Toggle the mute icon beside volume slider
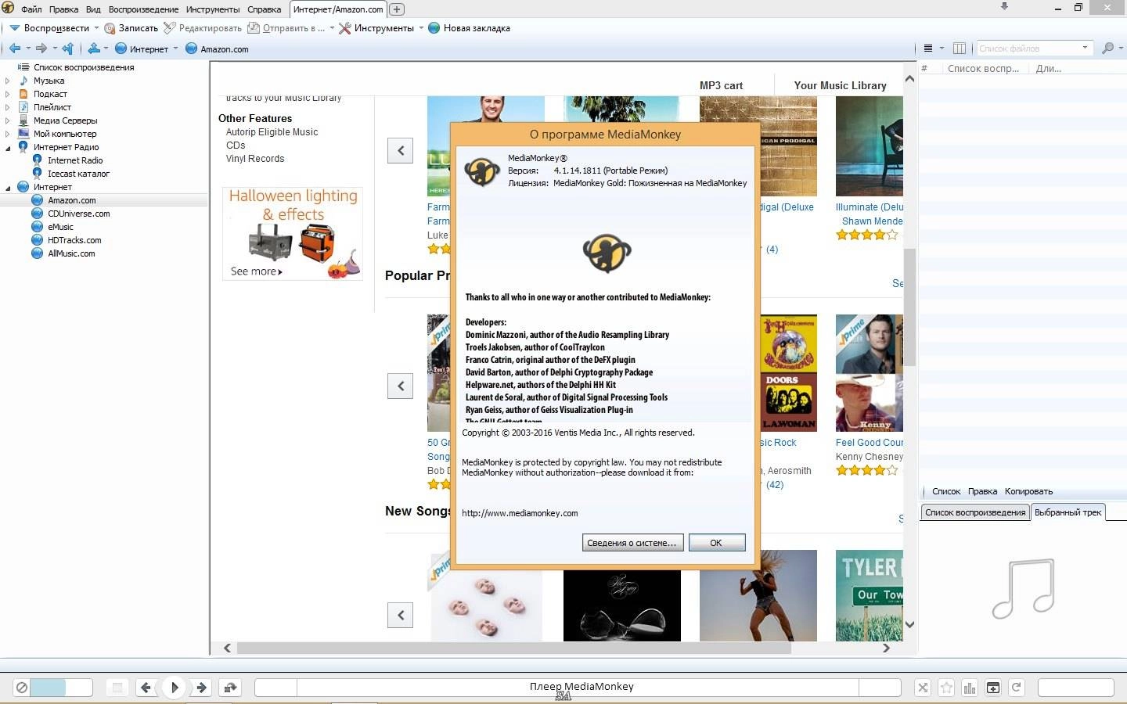The height and width of the screenshot is (704, 1127). (22, 688)
